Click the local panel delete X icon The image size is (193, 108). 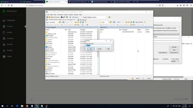62,25
